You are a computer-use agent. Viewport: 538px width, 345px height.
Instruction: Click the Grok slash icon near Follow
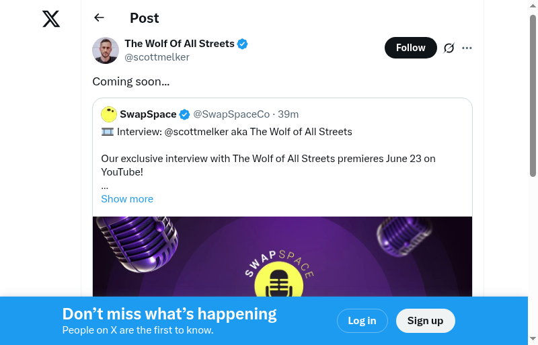[x=449, y=48]
